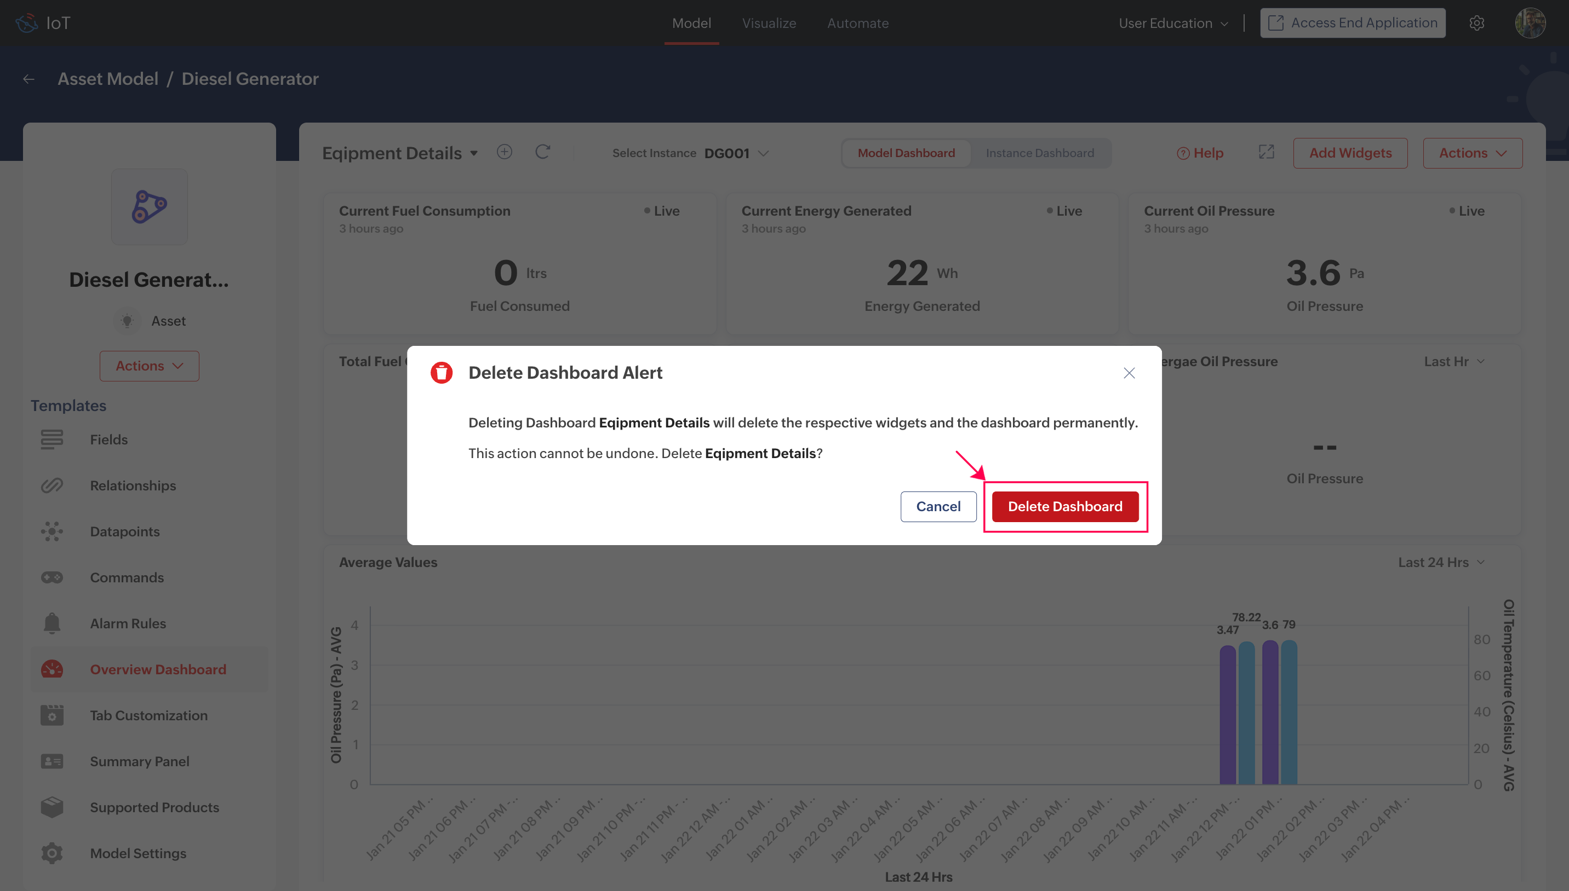This screenshot has height=891, width=1569.
Task: Open Commands in Templates sidebar
Action: pyautogui.click(x=126, y=577)
